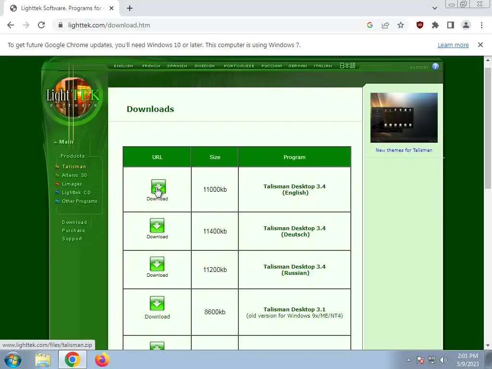This screenshot has width=492, height=369.
Task: Open the Talisman product page
Action: coord(74,167)
